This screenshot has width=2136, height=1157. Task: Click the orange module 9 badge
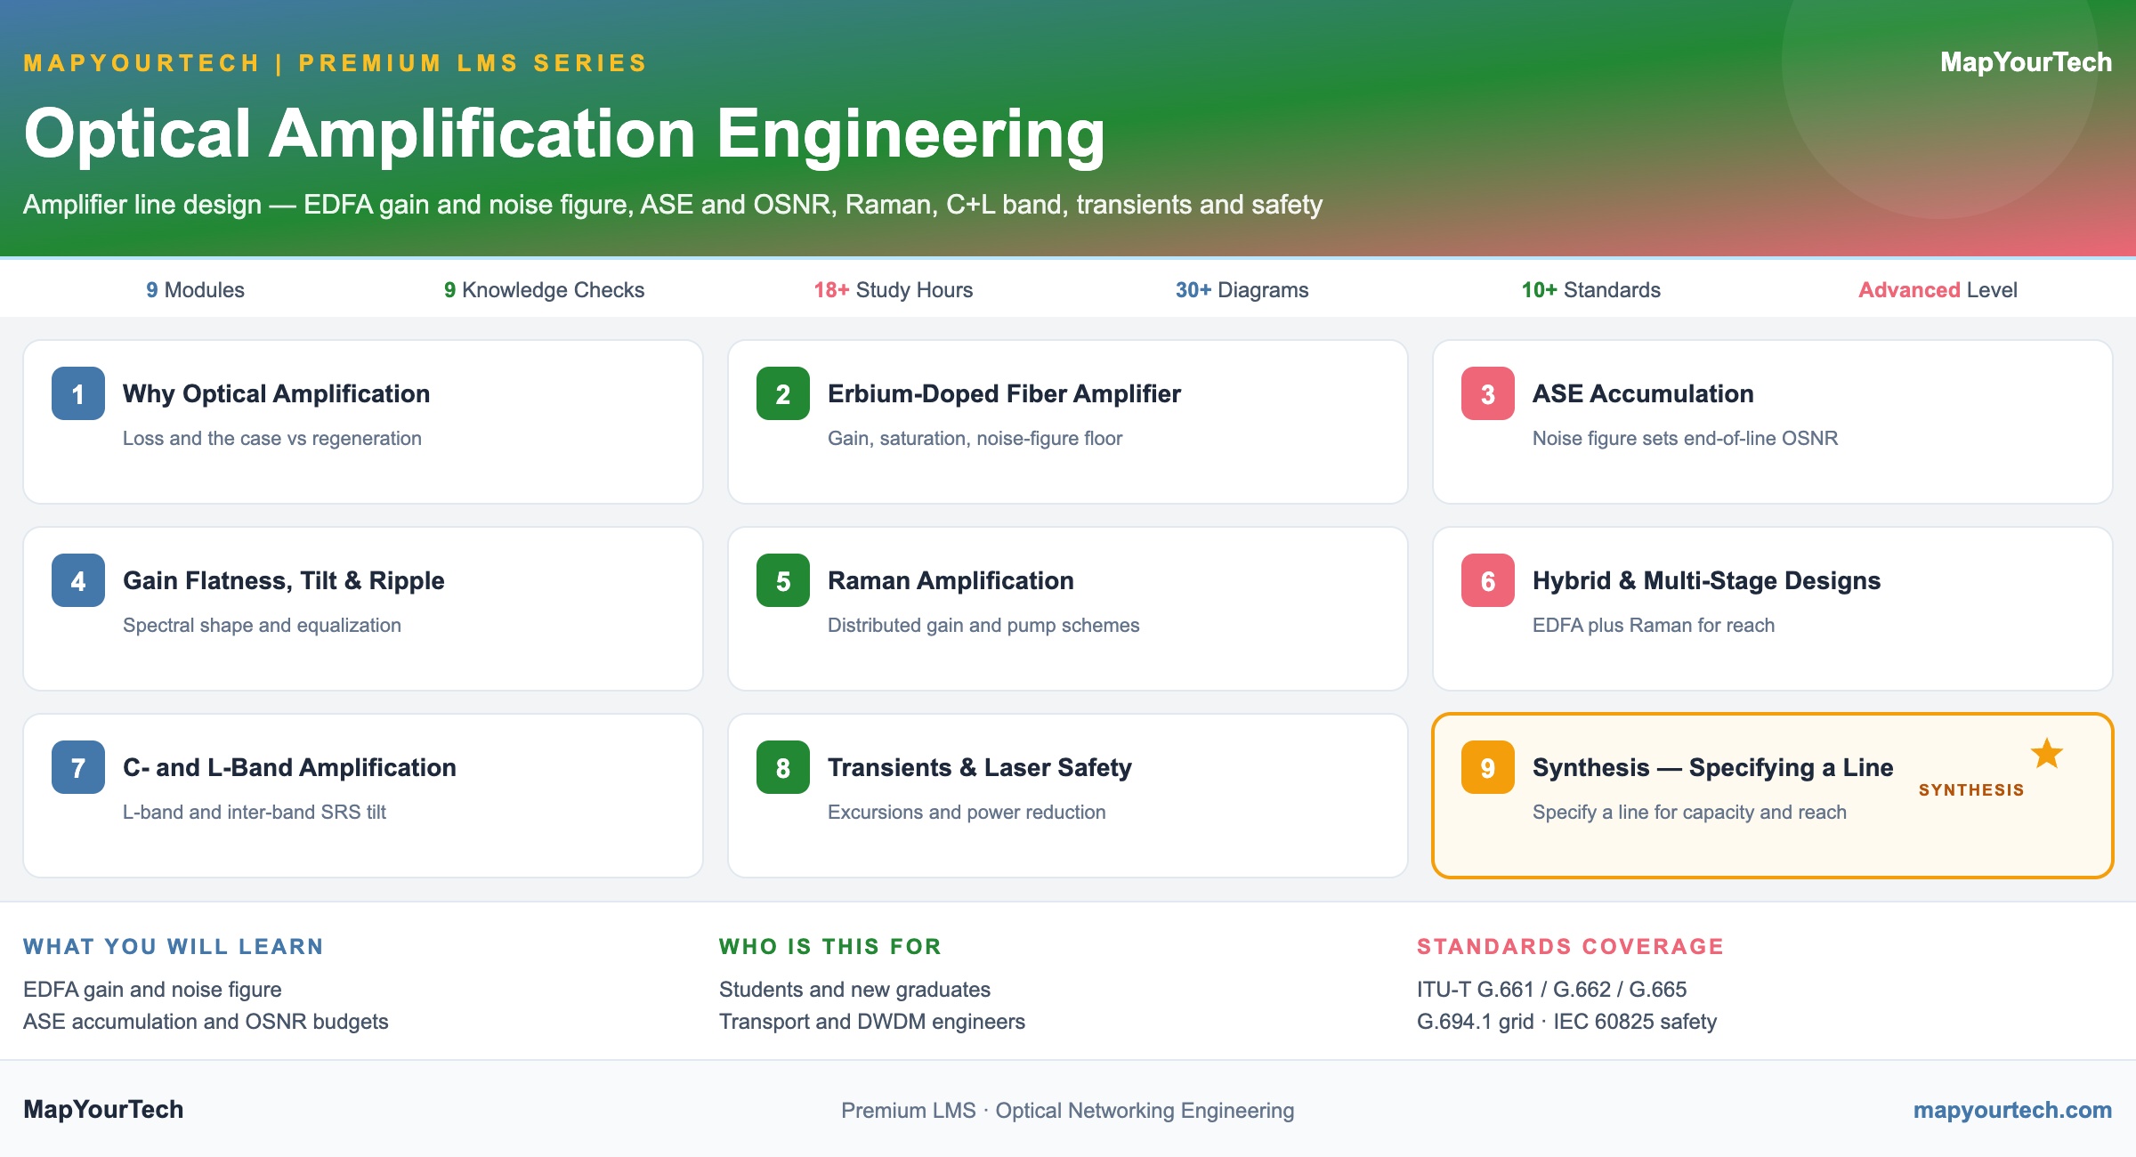1488,767
